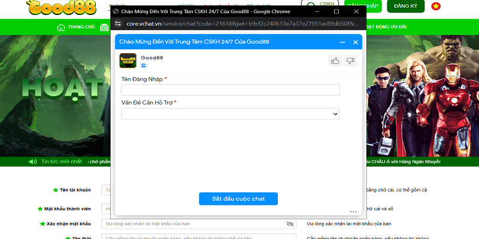
Task: Open the three-dot menu in chat widget
Action: pos(353,211)
